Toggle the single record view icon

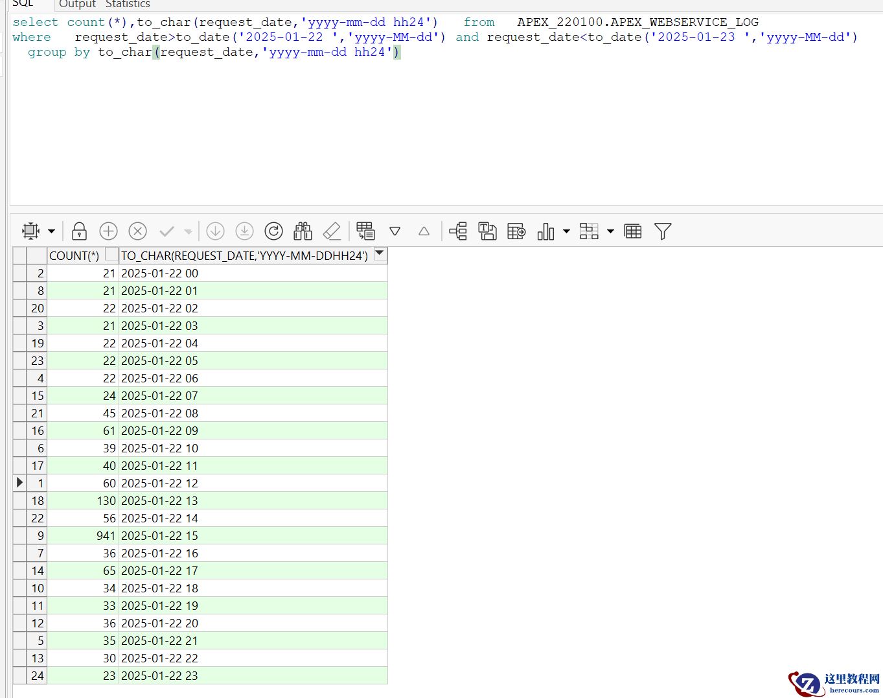click(365, 231)
